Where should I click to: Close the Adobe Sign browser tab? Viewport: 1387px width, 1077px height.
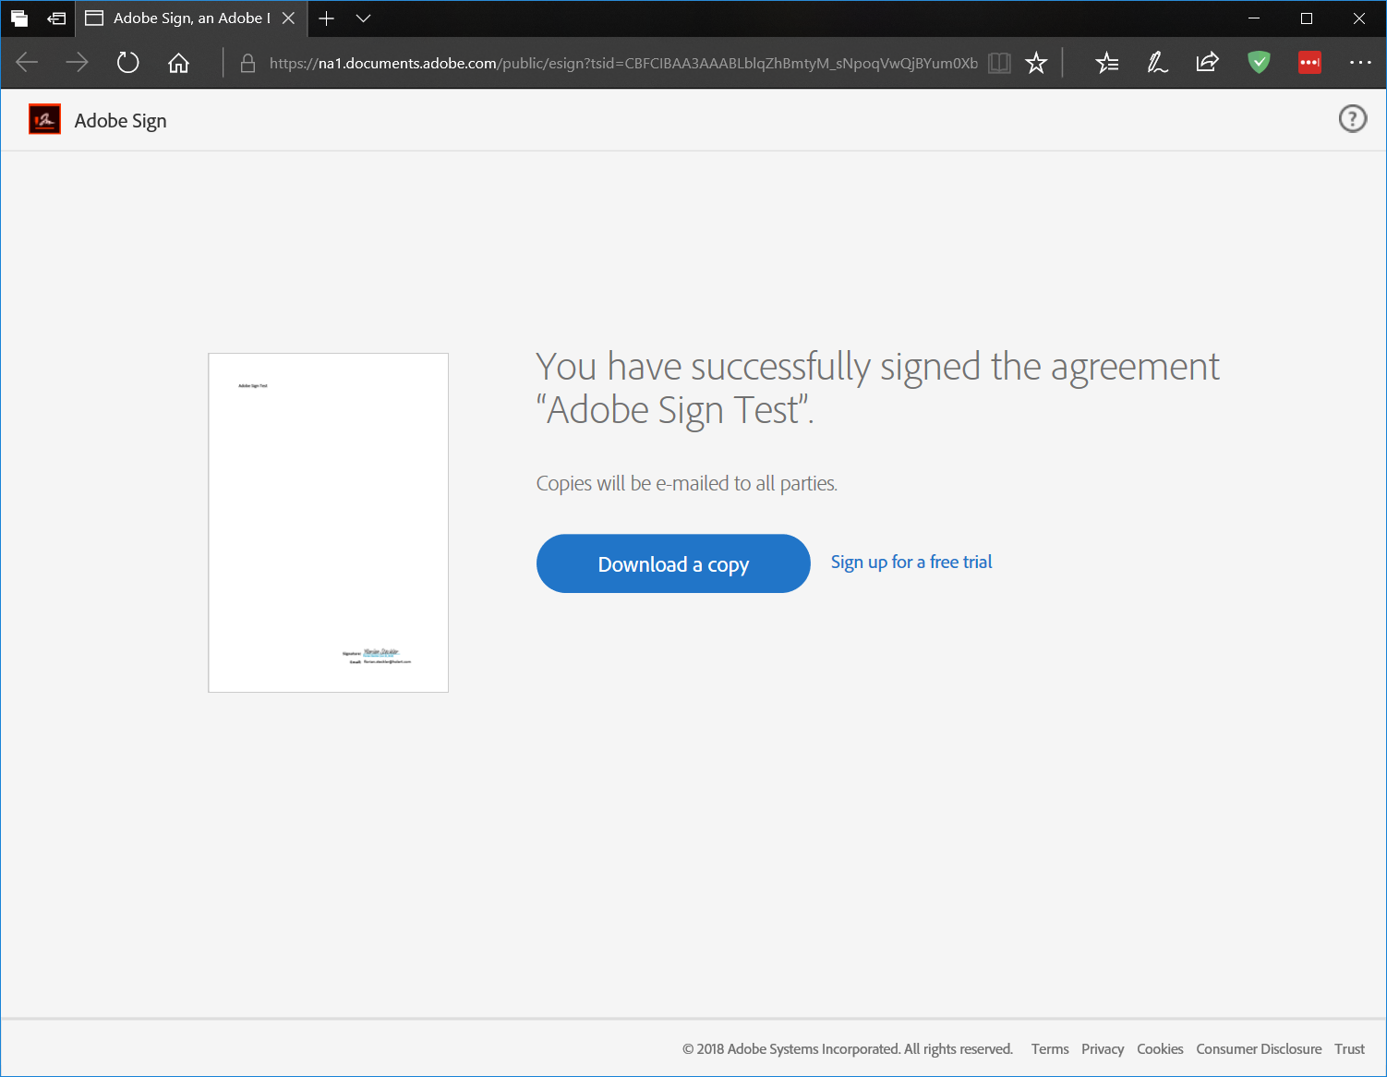(x=288, y=18)
